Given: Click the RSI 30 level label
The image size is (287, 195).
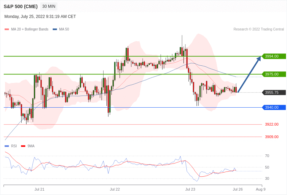Looking at the screenshot, I should click(267, 178).
